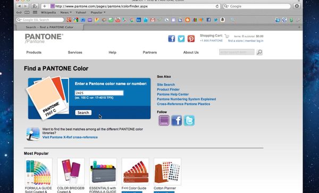Open the Product Finder link

[168, 89]
